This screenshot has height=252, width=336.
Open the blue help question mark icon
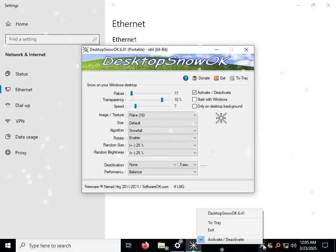click(186, 78)
